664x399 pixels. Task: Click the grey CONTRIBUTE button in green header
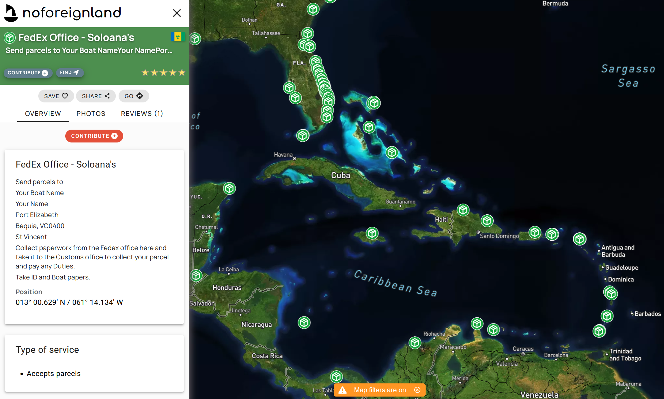pyautogui.click(x=28, y=73)
